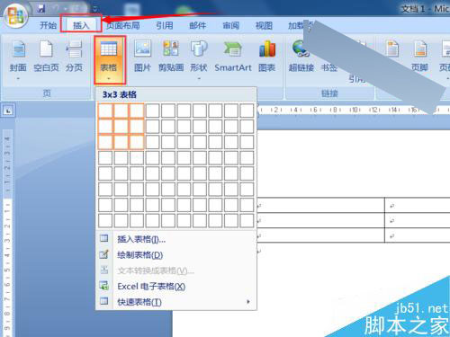Click the pencil draw-table icon
The image size is (450, 337).
[103, 254]
